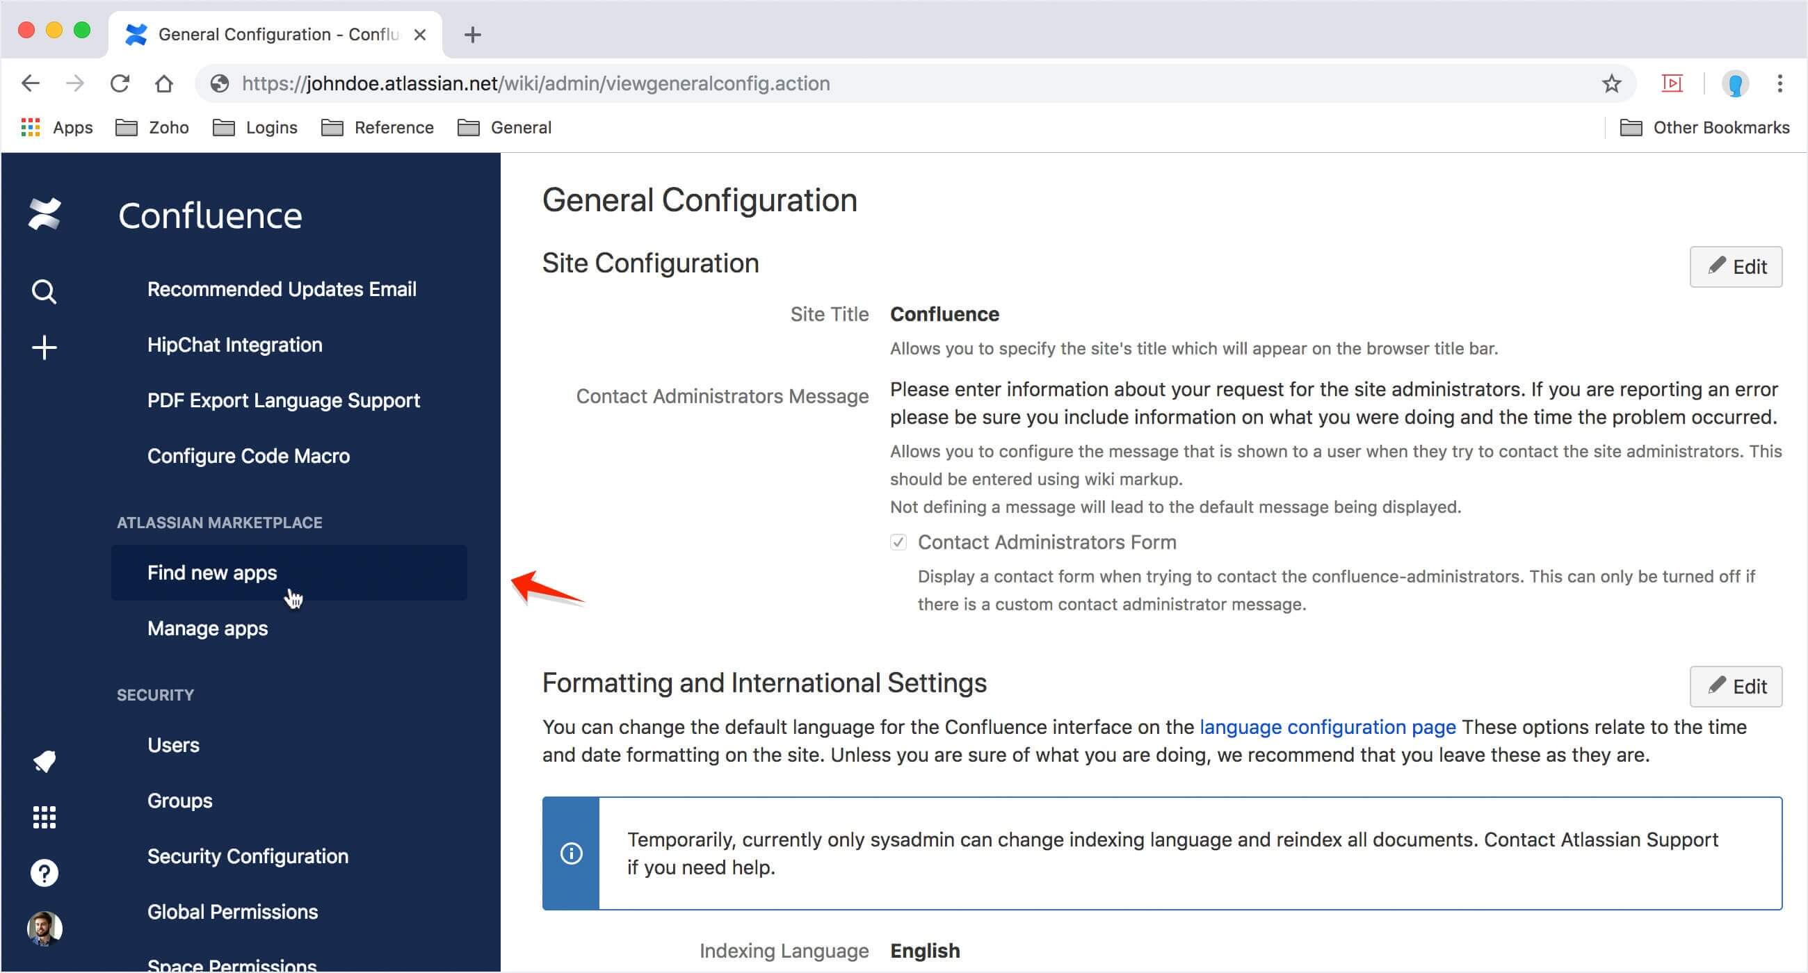Open the search magnifier icon
This screenshot has height=973, width=1808.
click(x=45, y=291)
